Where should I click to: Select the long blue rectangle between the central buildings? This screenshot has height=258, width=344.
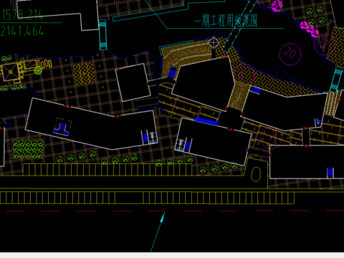tap(206, 121)
